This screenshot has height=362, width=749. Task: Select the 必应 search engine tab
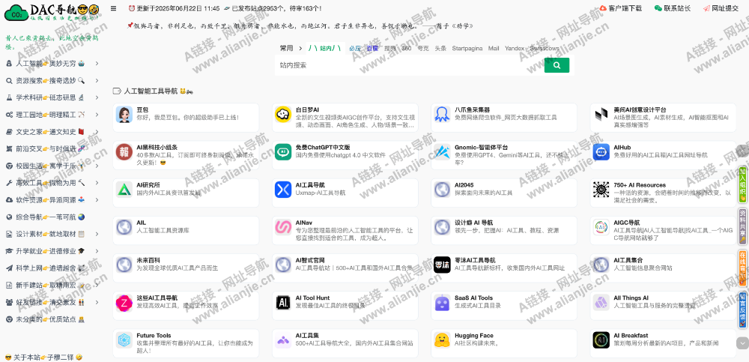(355, 48)
